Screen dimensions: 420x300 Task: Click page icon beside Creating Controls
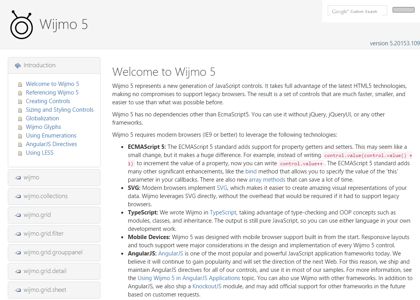click(20, 102)
